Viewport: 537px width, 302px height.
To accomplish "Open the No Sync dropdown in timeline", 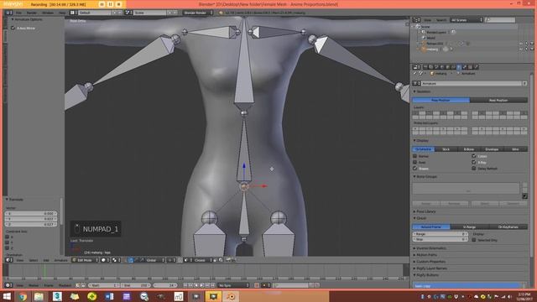I will point(233,285).
